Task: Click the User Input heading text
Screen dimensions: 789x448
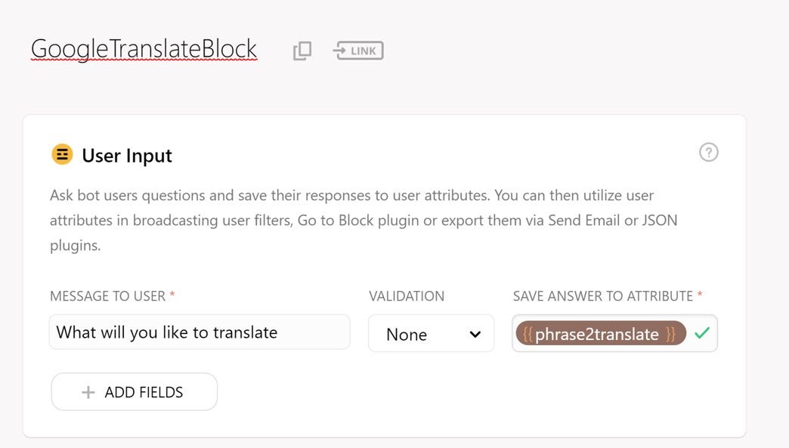Action: coord(127,156)
